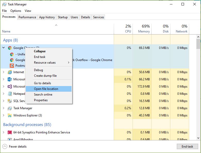The image size is (201, 153).
Task: Expand the 64-bit Synaptics service row
Action: pos(4,132)
